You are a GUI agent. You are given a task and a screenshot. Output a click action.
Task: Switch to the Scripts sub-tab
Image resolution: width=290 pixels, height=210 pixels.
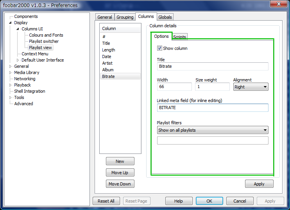179,37
